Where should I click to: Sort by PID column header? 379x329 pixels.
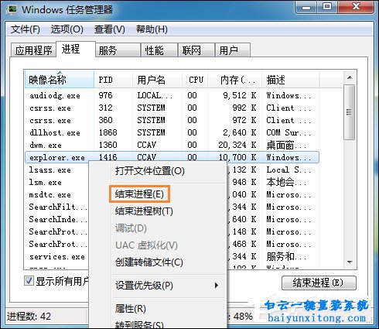tap(114, 80)
